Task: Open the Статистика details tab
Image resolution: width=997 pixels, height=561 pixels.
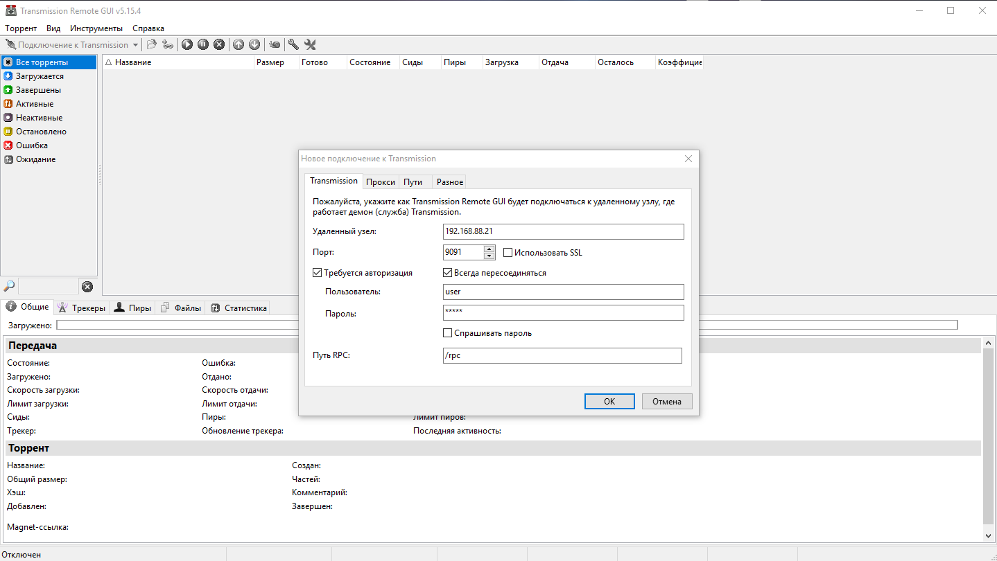Action: point(238,308)
